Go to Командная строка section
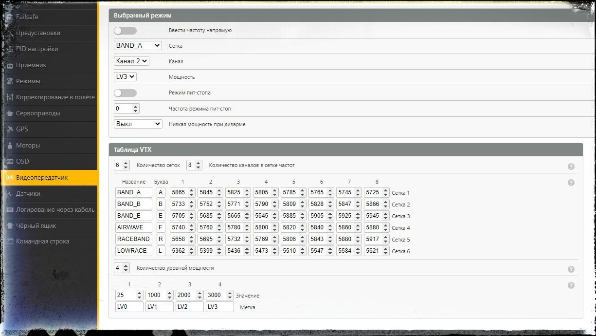The width and height of the screenshot is (596, 336). [42, 242]
